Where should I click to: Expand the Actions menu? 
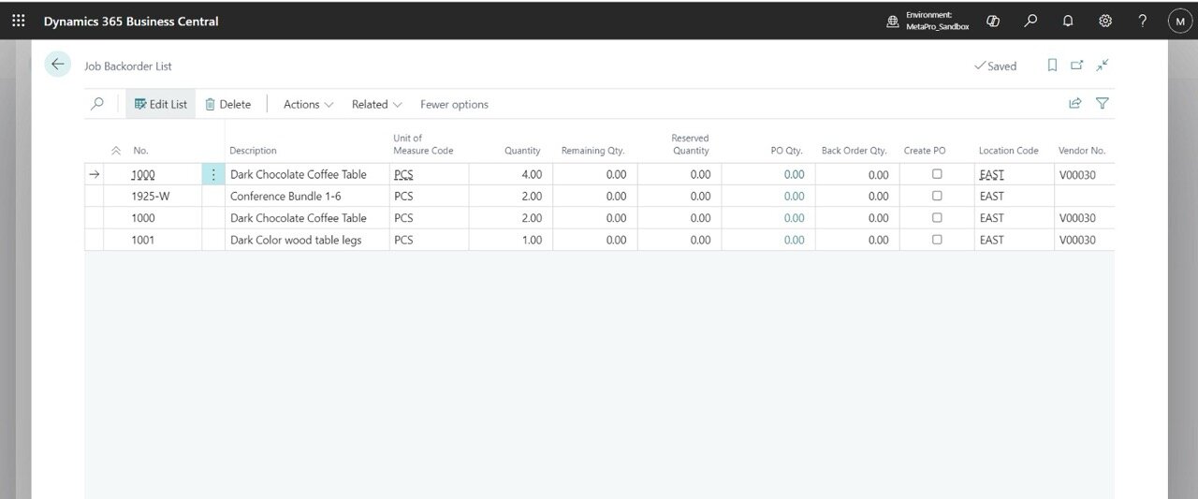[308, 105]
